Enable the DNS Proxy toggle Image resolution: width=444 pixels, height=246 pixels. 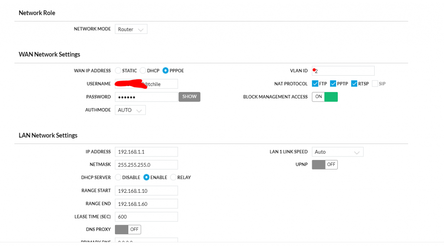pyautogui.click(x=128, y=230)
